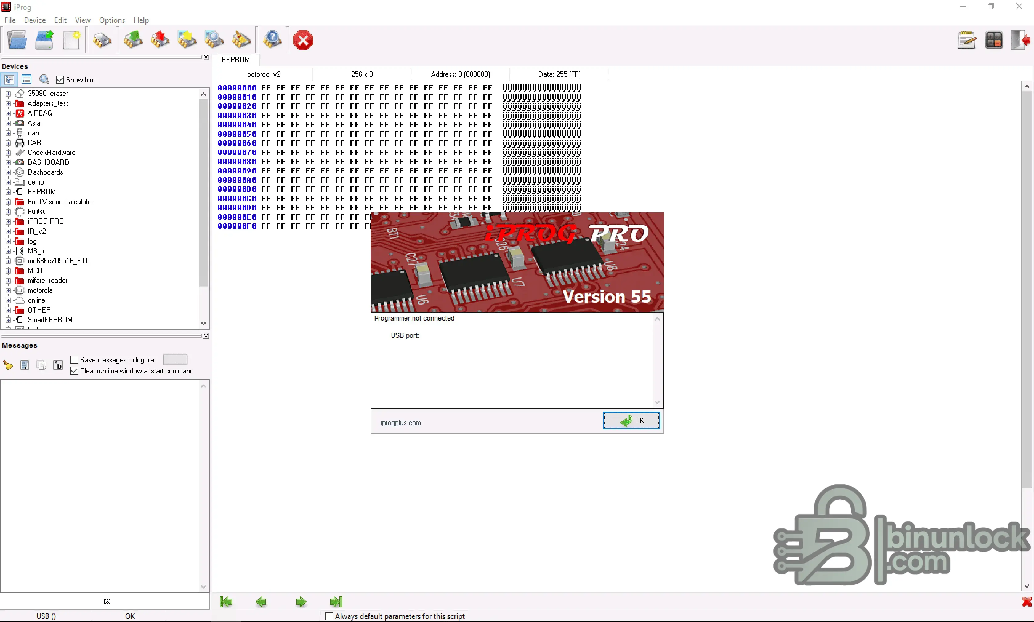This screenshot has width=1034, height=622.
Task: Copy messages using the duplicate pages icon
Action: pos(42,365)
